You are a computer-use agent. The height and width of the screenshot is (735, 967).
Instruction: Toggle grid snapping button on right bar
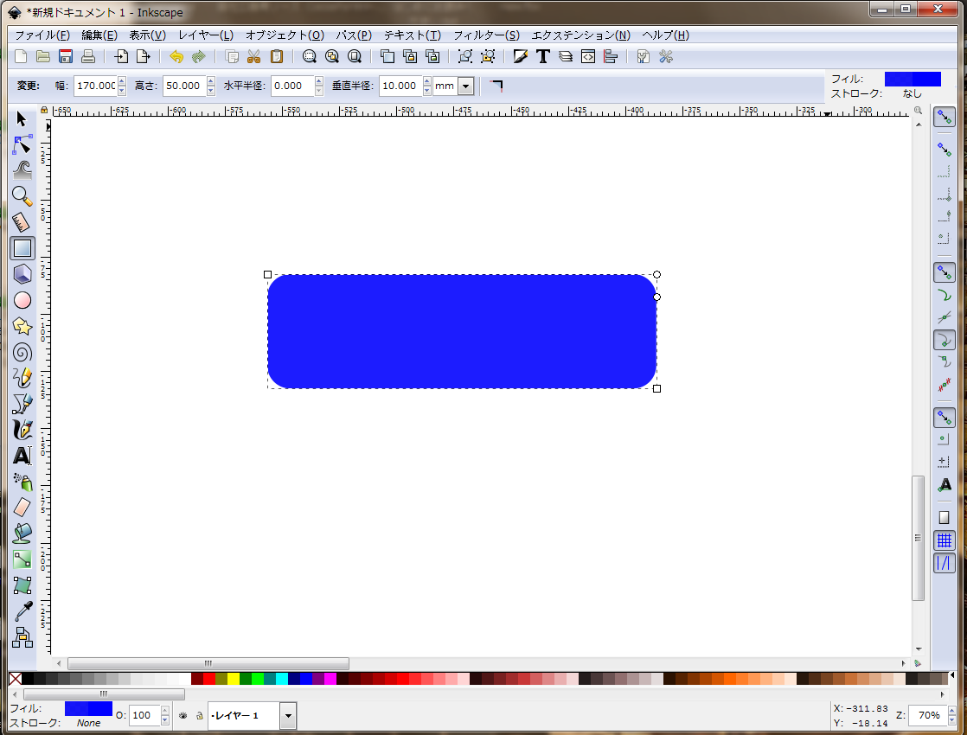(x=945, y=541)
